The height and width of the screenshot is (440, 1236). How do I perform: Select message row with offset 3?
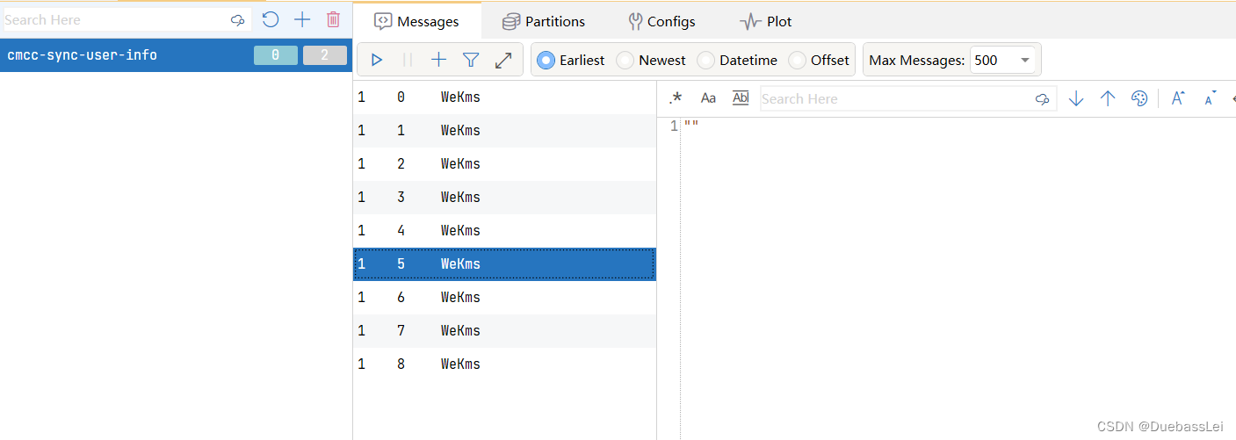(504, 198)
